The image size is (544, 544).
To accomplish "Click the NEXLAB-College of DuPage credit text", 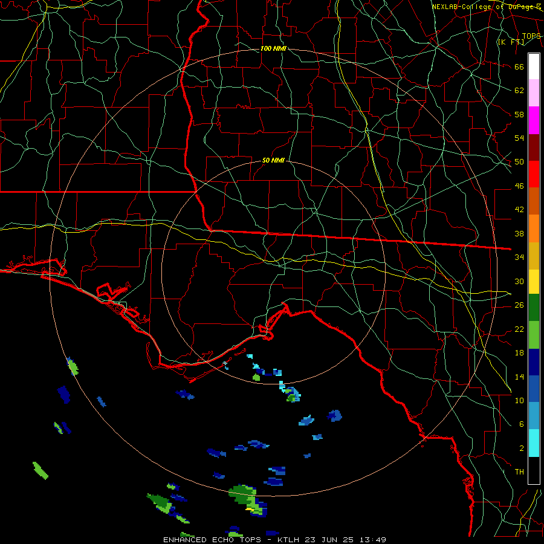I will coord(487,7).
